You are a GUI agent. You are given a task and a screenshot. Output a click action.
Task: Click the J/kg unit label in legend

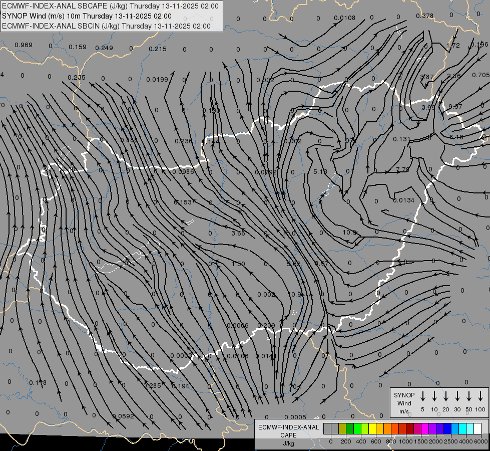(x=288, y=443)
